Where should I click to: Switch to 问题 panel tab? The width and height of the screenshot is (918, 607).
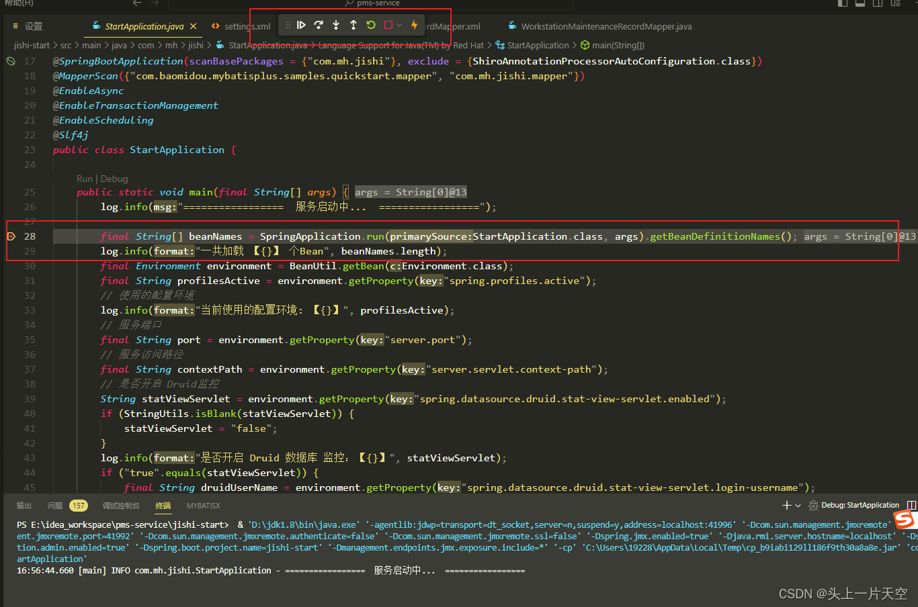[x=55, y=506]
